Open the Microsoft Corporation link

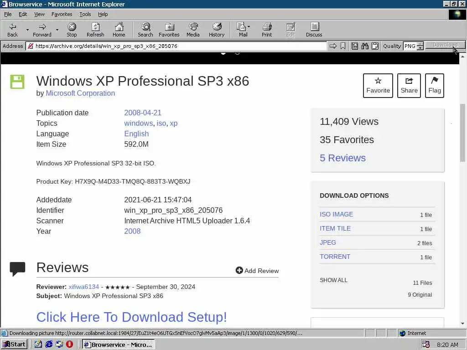[80, 93]
